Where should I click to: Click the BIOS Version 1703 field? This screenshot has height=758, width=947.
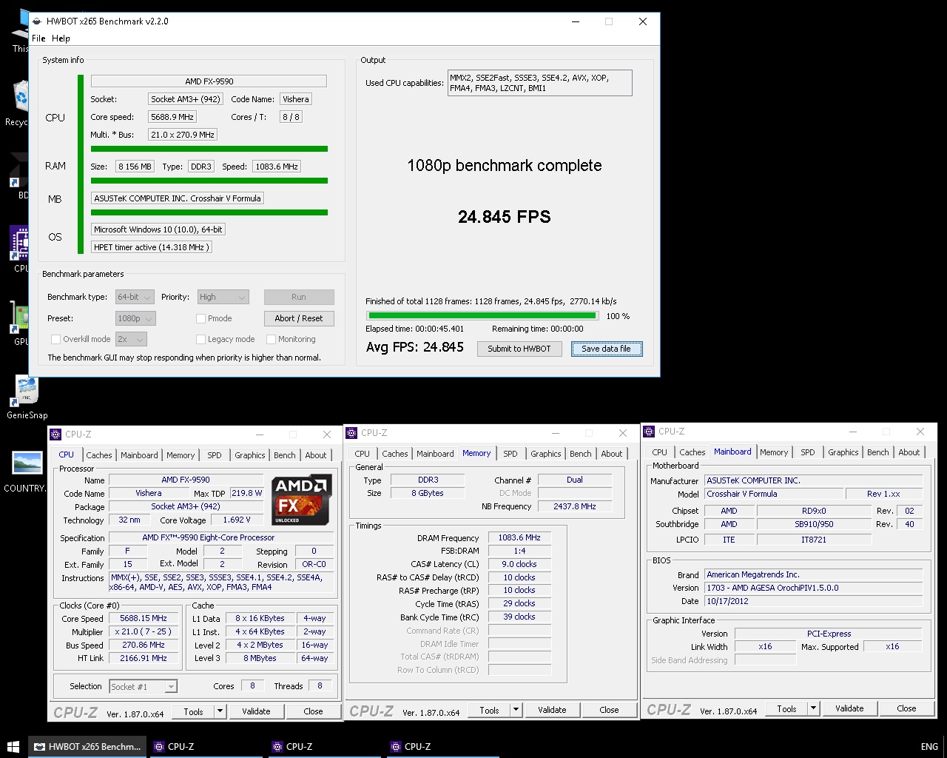pyautogui.click(x=814, y=588)
